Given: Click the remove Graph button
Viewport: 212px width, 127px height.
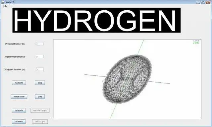Looking at the screenshot, I should [40, 110].
